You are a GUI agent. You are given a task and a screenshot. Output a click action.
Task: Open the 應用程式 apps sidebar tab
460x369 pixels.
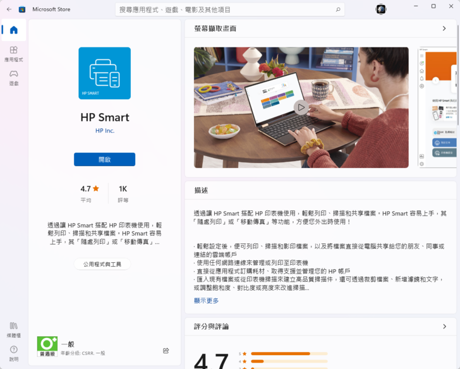coord(14,54)
